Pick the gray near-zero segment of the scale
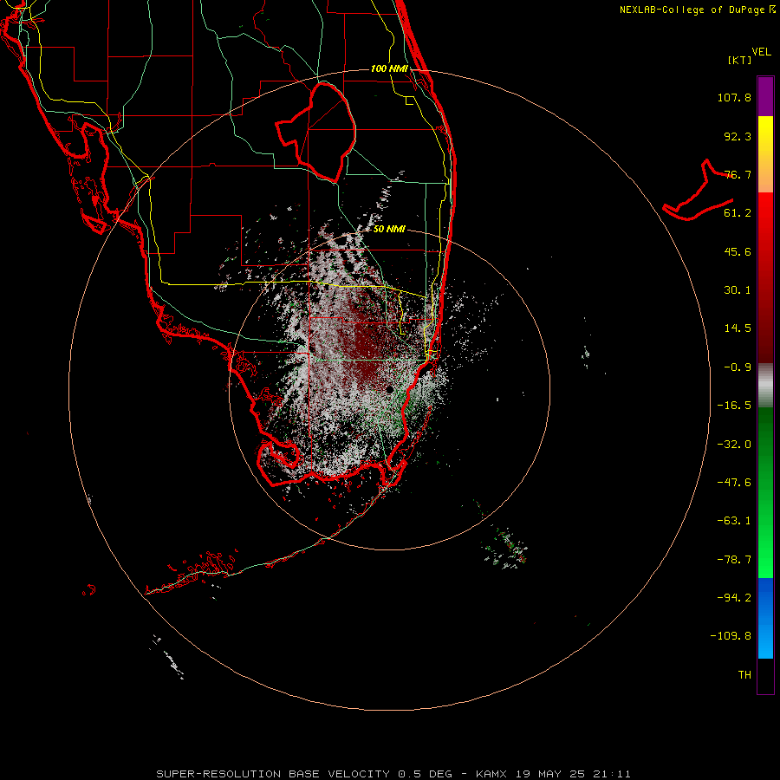 (765, 385)
